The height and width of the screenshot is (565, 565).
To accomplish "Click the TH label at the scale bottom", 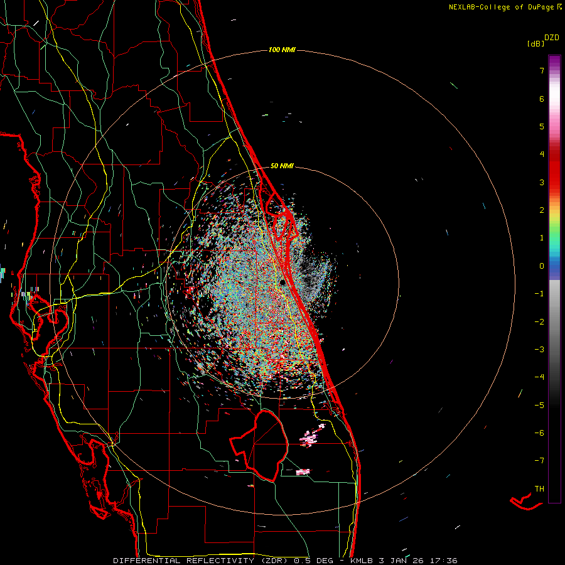I will coord(539,489).
